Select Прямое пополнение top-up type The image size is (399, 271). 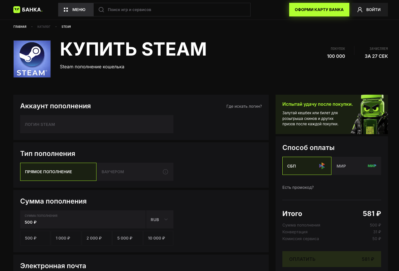click(58, 172)
